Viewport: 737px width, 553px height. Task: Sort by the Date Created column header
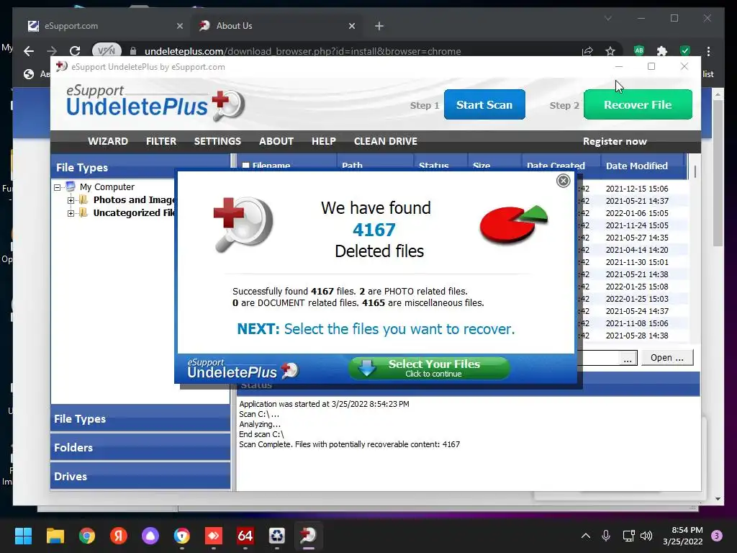(556, 166)
